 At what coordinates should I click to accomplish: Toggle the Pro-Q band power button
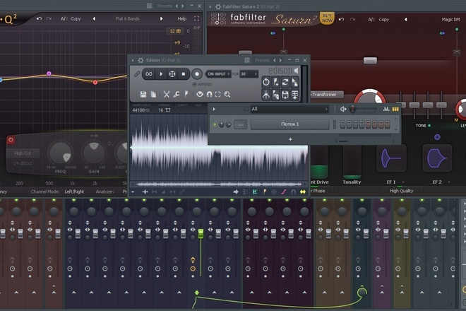11,139
